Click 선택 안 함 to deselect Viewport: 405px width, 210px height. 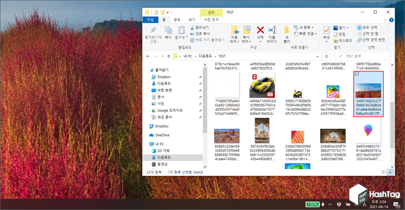pos(368,34)
